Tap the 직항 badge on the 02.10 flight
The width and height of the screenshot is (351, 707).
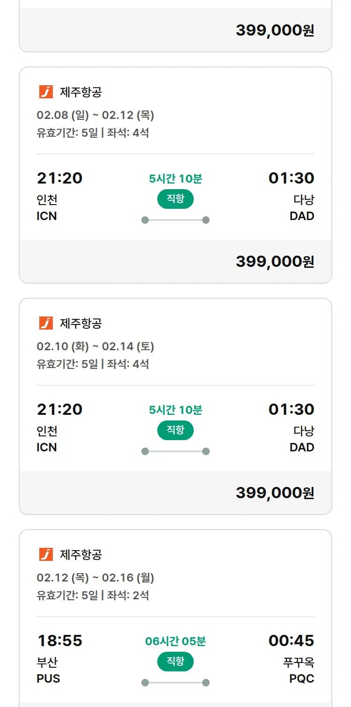click(175, 430)
